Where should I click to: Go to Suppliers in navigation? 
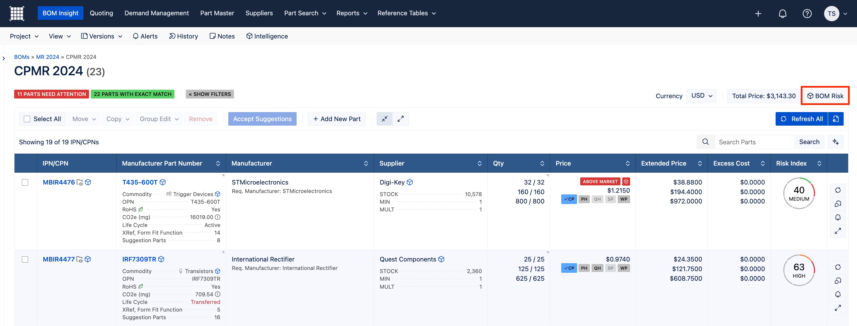click(x=259, y=13)
